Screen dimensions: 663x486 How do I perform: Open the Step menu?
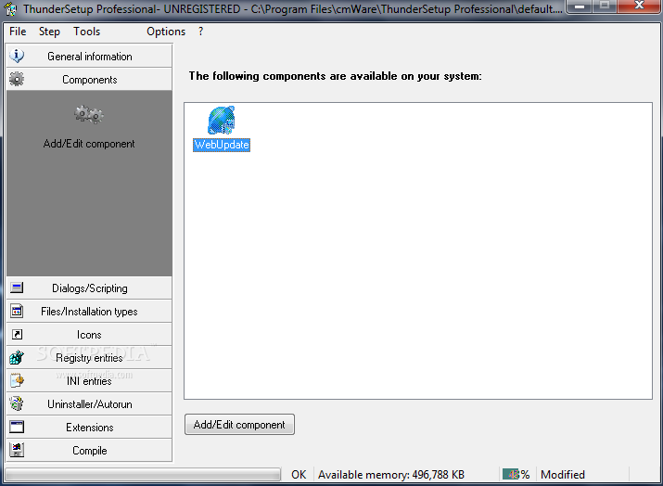(x=49, y=32)
